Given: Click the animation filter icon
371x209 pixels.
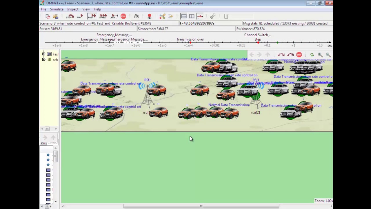Looking at the screenshot, I should point(170,16).
